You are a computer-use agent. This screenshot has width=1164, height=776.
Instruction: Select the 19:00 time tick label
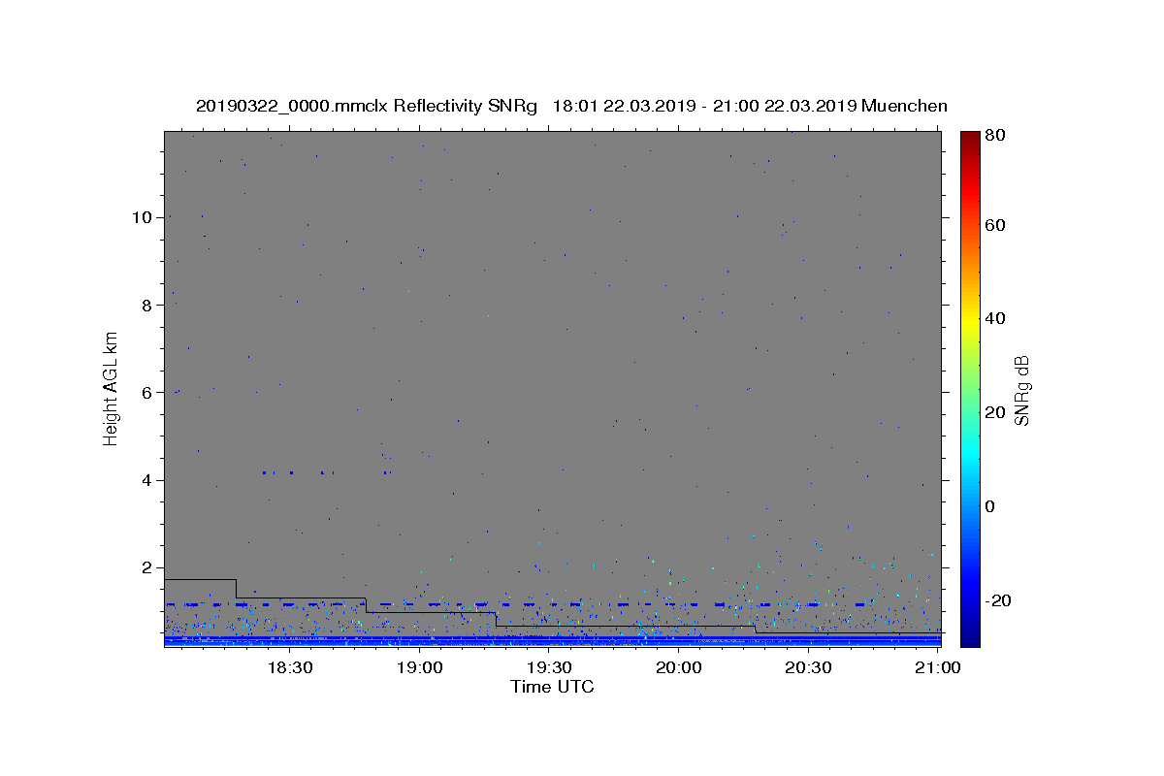[420, 667]
